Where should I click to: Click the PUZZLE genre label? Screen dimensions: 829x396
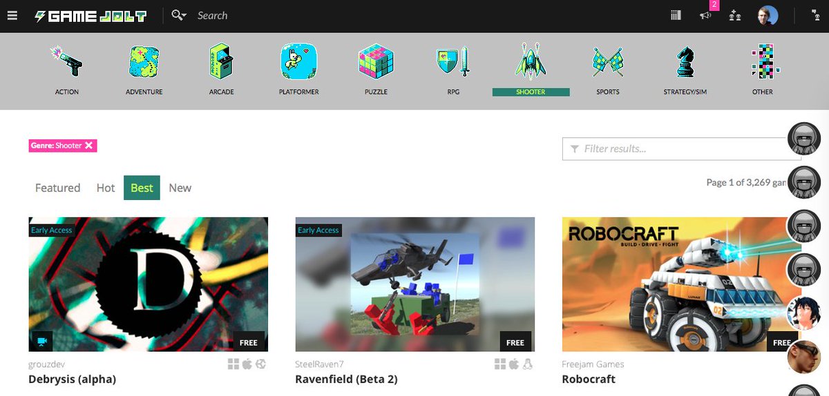click(x=377, y=92)
